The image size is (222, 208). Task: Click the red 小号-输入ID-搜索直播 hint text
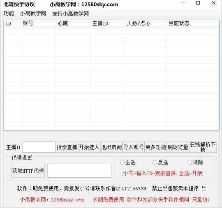click(x=163, y=173)
